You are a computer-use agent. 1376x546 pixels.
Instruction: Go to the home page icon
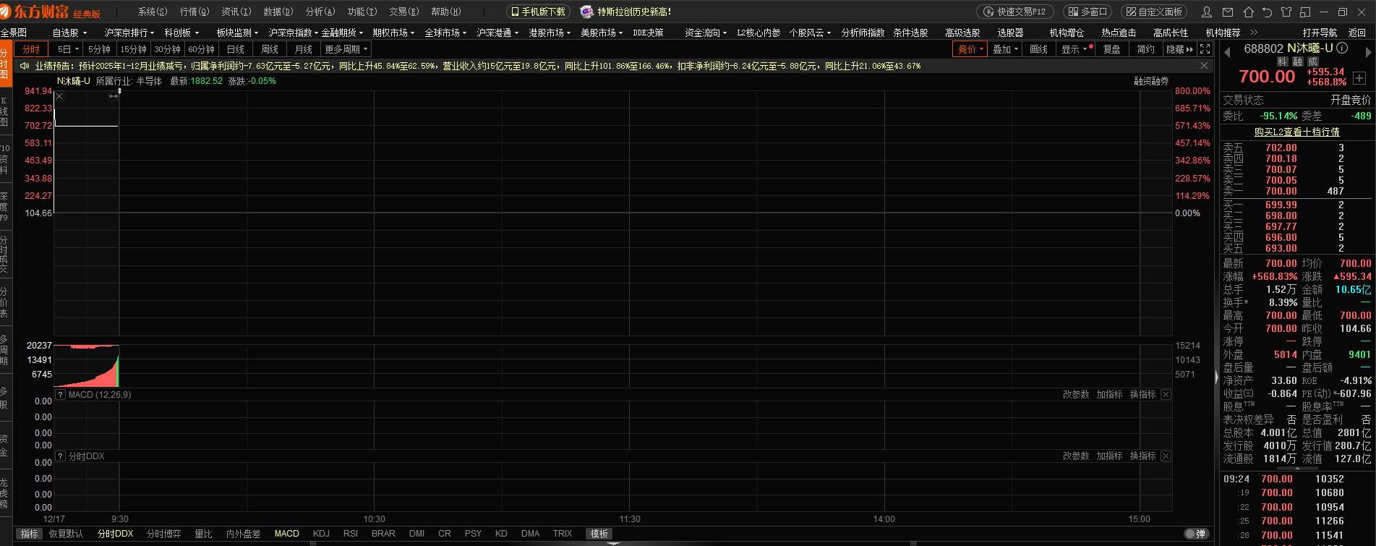(1248, 12)
